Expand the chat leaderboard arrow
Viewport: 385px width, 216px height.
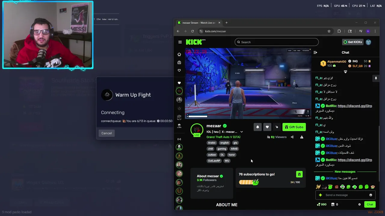click(x=345, y=72)
